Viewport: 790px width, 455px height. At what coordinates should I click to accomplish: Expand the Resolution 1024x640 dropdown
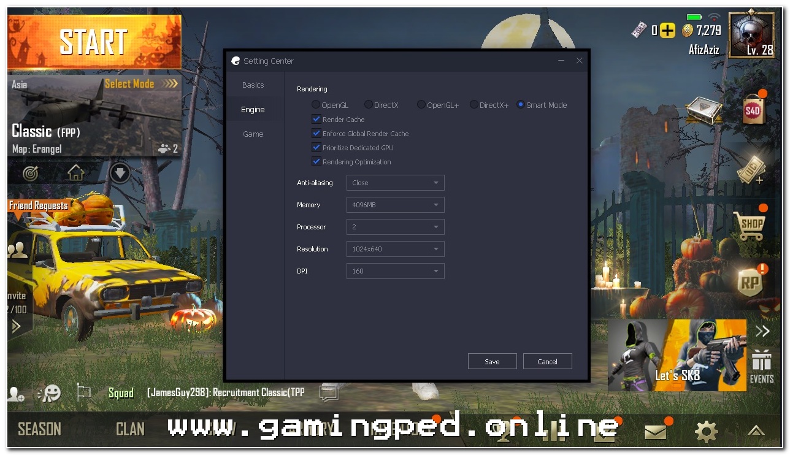[x=396, y=249]
